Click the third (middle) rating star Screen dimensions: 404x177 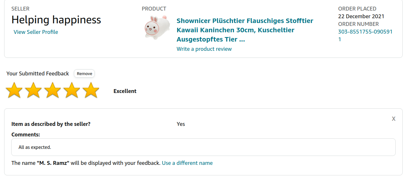click(x=52, y=90)
